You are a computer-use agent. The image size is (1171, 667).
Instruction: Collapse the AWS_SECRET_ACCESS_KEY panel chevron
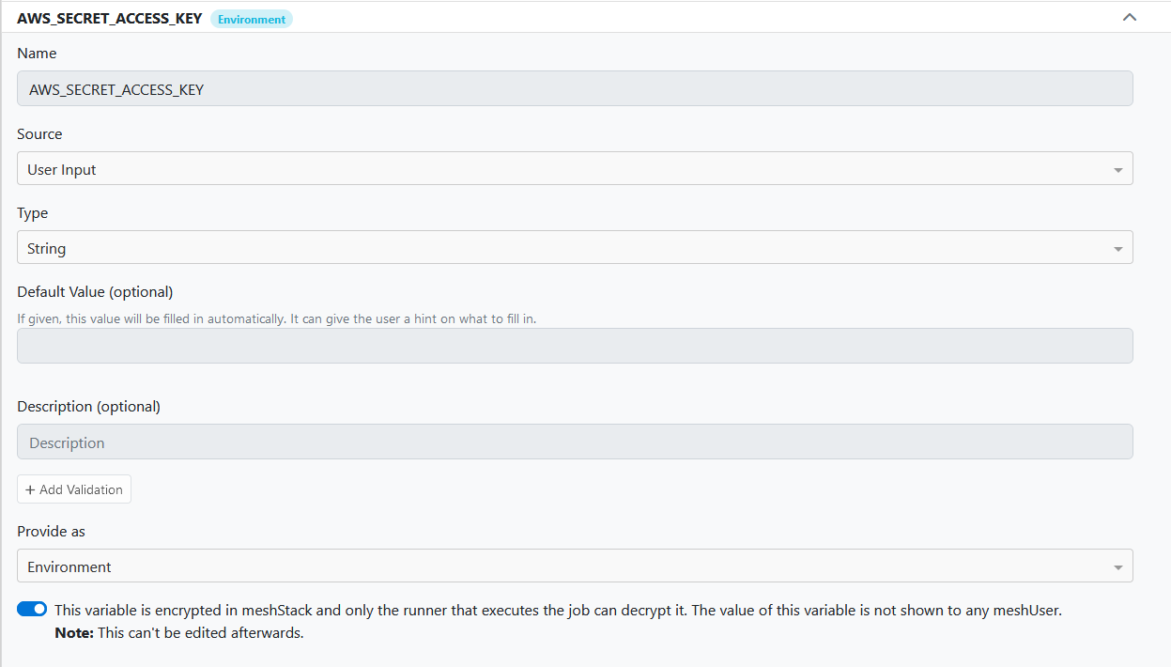pyautogui.click(x=1130, y=17)
